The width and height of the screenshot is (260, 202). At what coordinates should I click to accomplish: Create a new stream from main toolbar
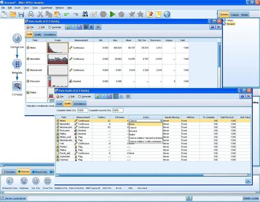[4, 14]
